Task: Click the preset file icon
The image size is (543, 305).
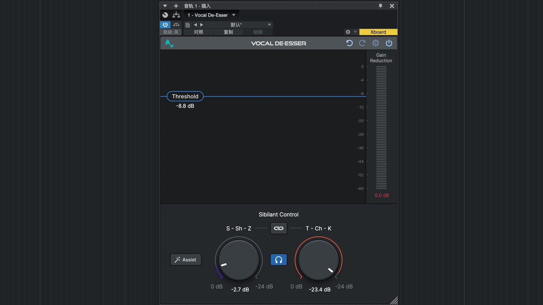Action: click(x=188, y=25)
